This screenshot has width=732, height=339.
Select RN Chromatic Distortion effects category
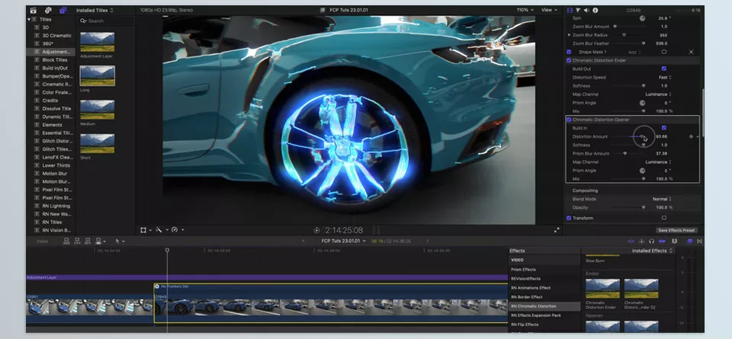coord(544,306)
